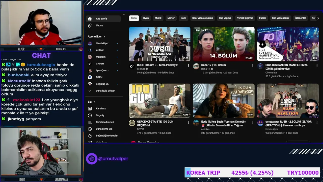Image resolution: width=323 pixels, height=182 pixels.
Task: Open Evde İlk Kez Sushi Yapmayı Denedim title
Action: 224,123
